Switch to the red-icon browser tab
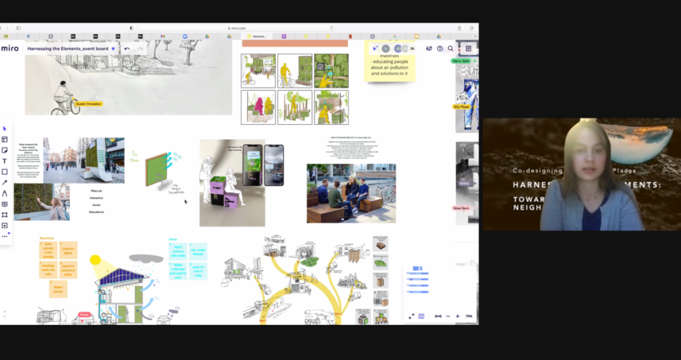The image size is (681, 360). (x=350, y=37)
